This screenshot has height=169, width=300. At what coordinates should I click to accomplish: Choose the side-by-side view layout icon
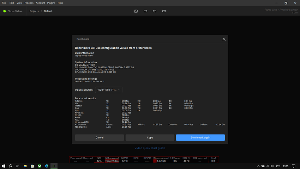pyautogui.click(x=164, y=11)
